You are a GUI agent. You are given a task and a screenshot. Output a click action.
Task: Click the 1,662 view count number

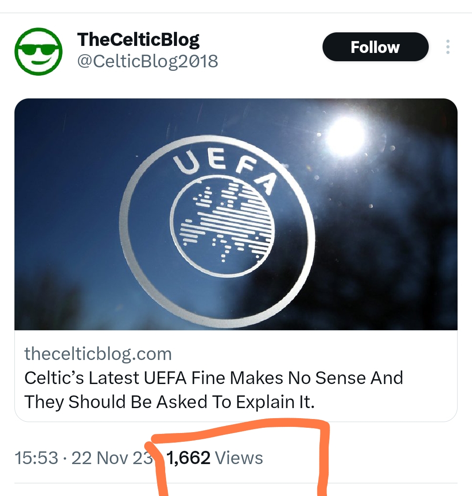tap(188, 458)
